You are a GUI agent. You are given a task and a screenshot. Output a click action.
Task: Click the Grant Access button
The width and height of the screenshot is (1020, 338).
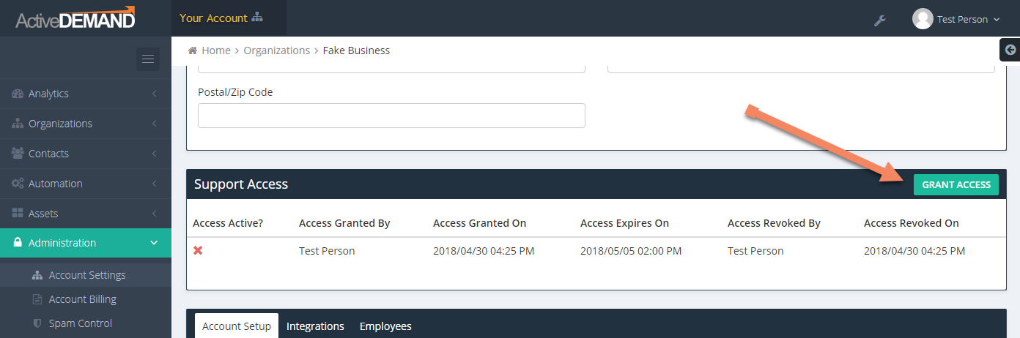[956, 185]
